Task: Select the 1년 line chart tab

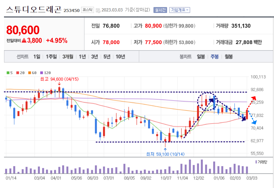Action: (x=82, y=57)
